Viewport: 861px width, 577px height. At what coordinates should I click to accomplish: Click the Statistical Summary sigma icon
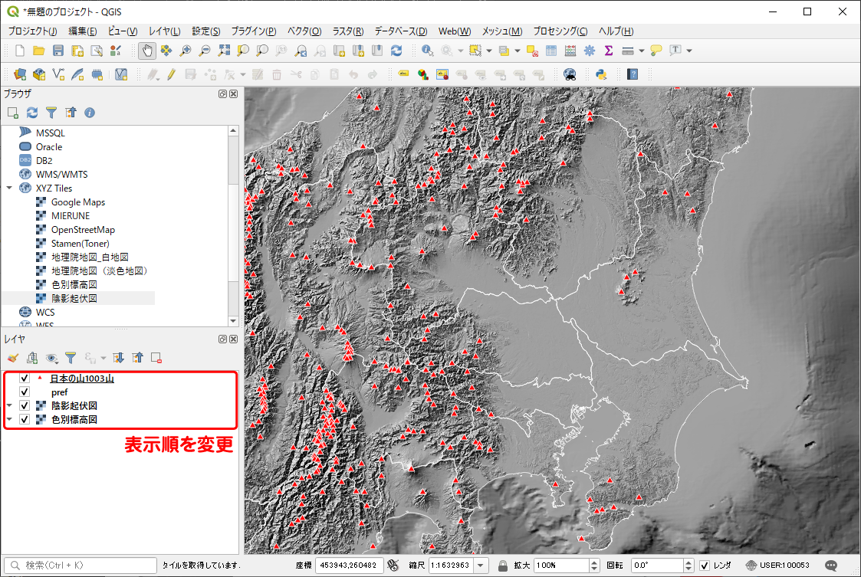609,51
